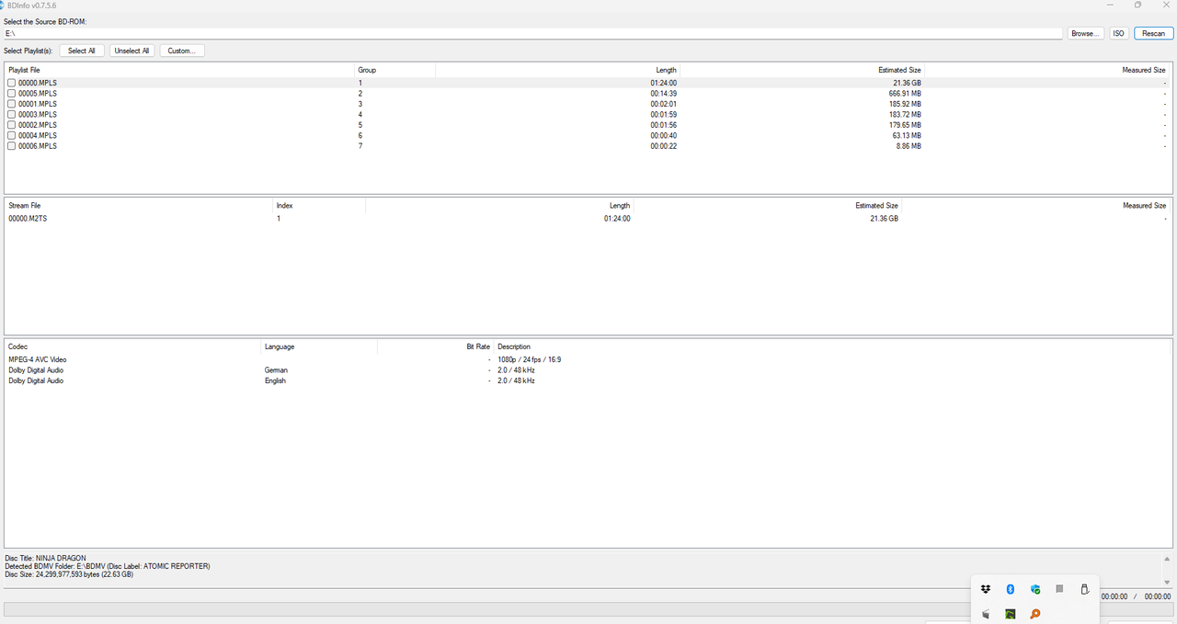
Task: Click Select All playlists button
Action: coord(82,51)
